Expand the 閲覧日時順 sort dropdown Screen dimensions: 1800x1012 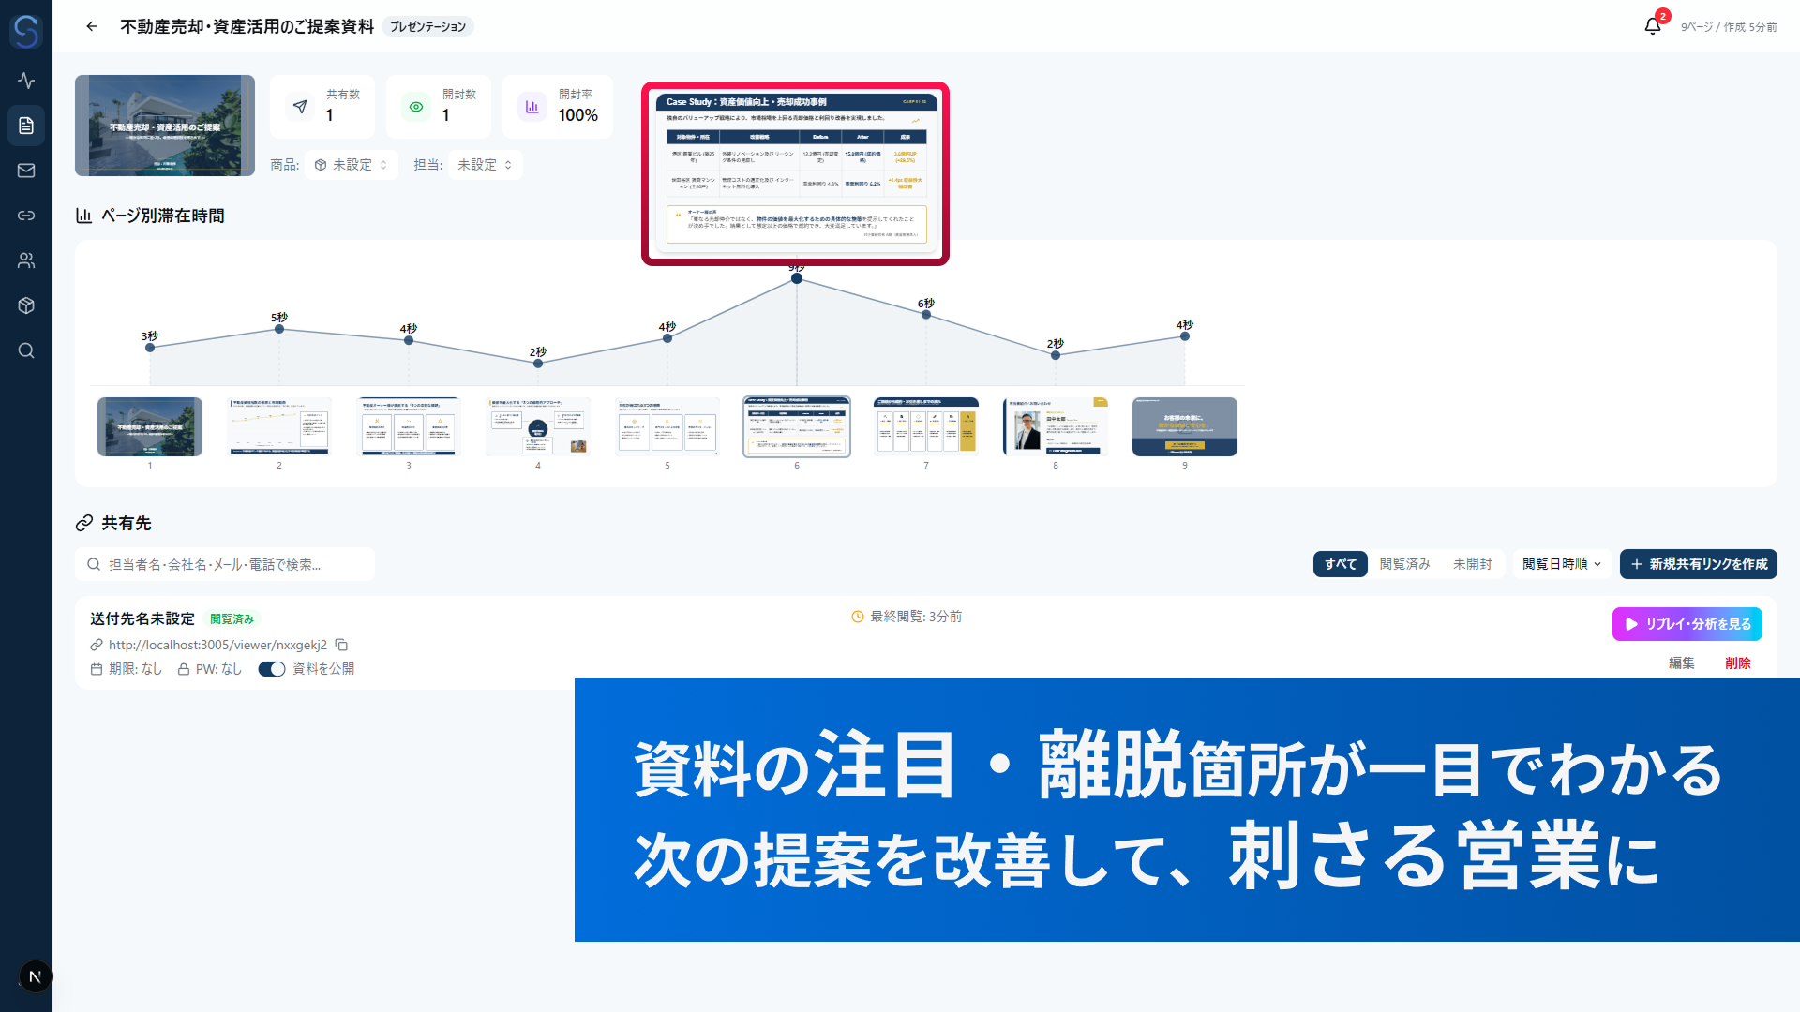[x=1562, y=564]
